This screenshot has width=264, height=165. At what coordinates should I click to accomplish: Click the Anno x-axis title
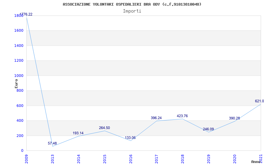pos(256,162)
